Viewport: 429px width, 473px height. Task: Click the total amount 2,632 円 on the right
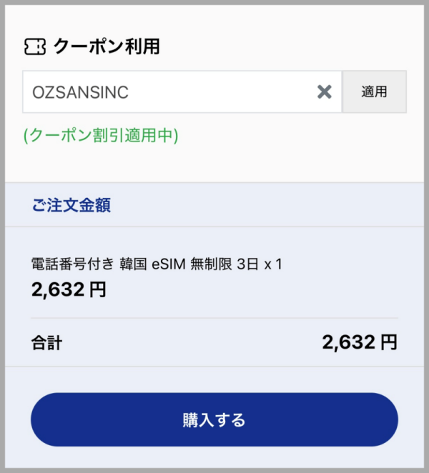pos(360,342)
